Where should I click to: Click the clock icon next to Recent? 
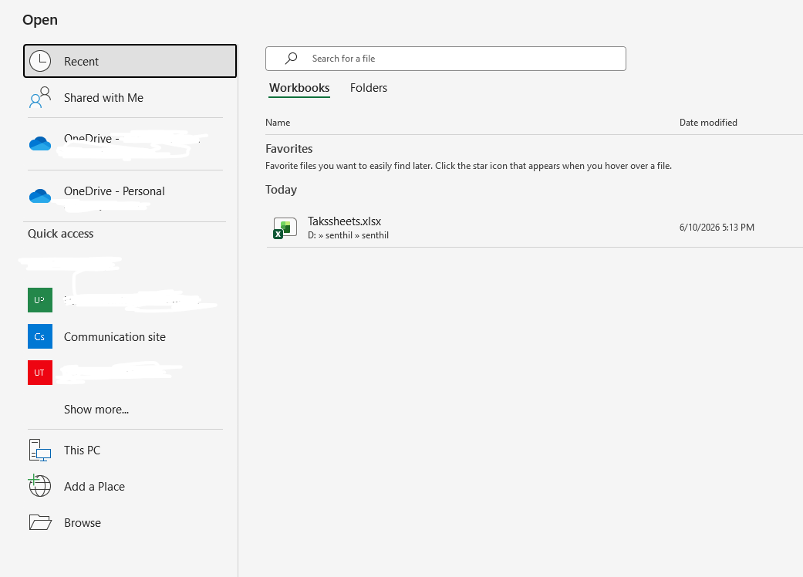[40, 61]
